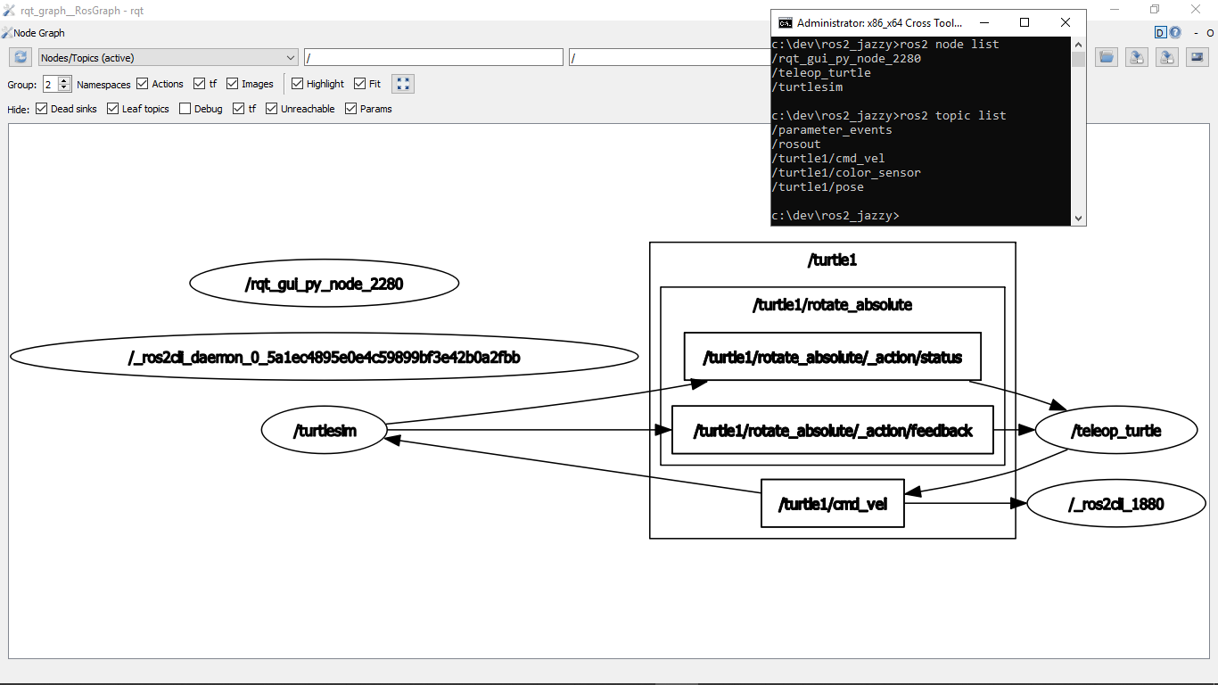The height and width of the screenshot is (685, 1218).
Task: Click /parameter_events in Command Prompt
Action: 832,130
